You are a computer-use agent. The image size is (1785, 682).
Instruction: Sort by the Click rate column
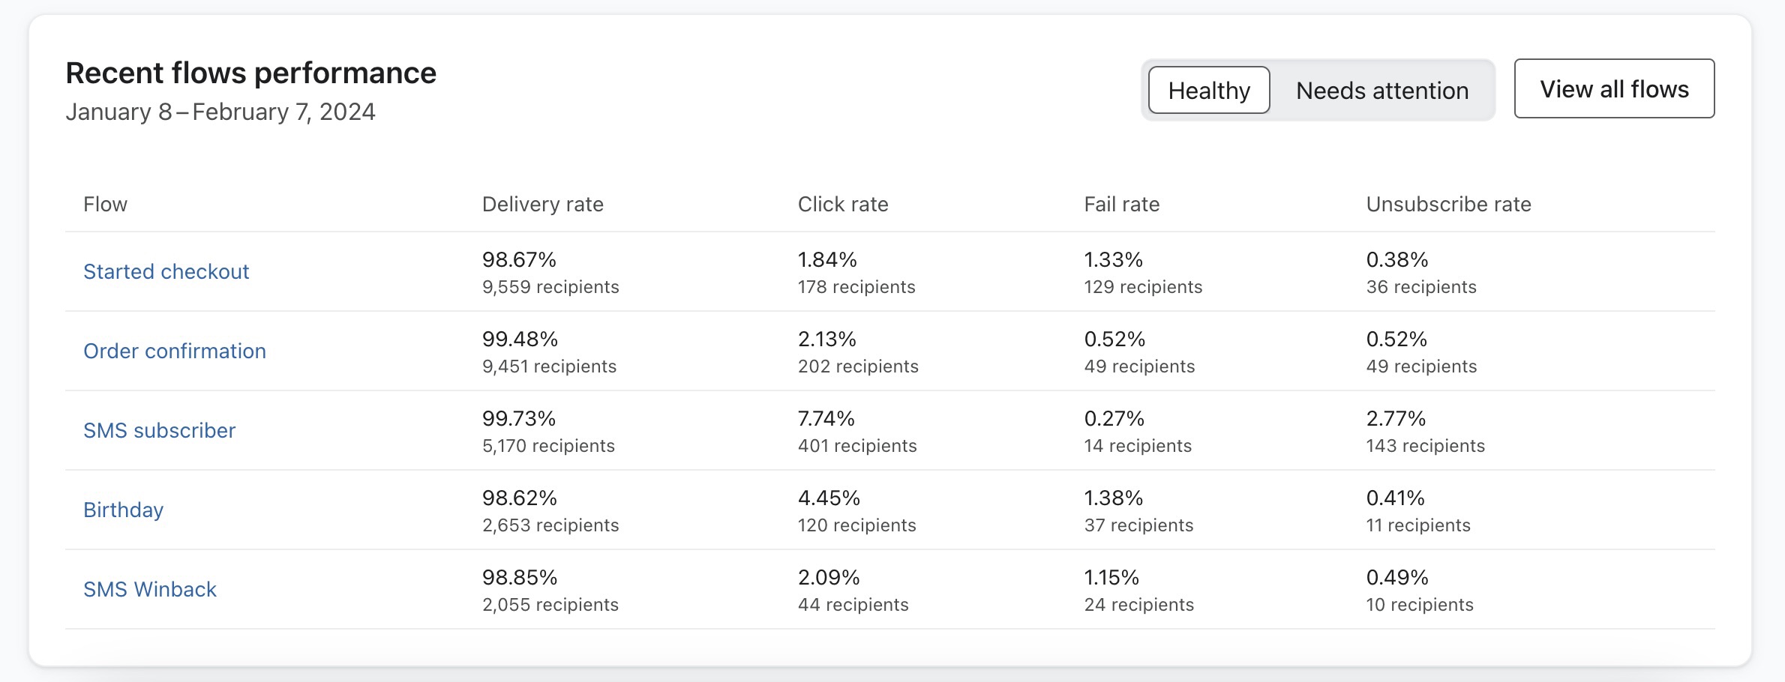[x=842, y=203]
